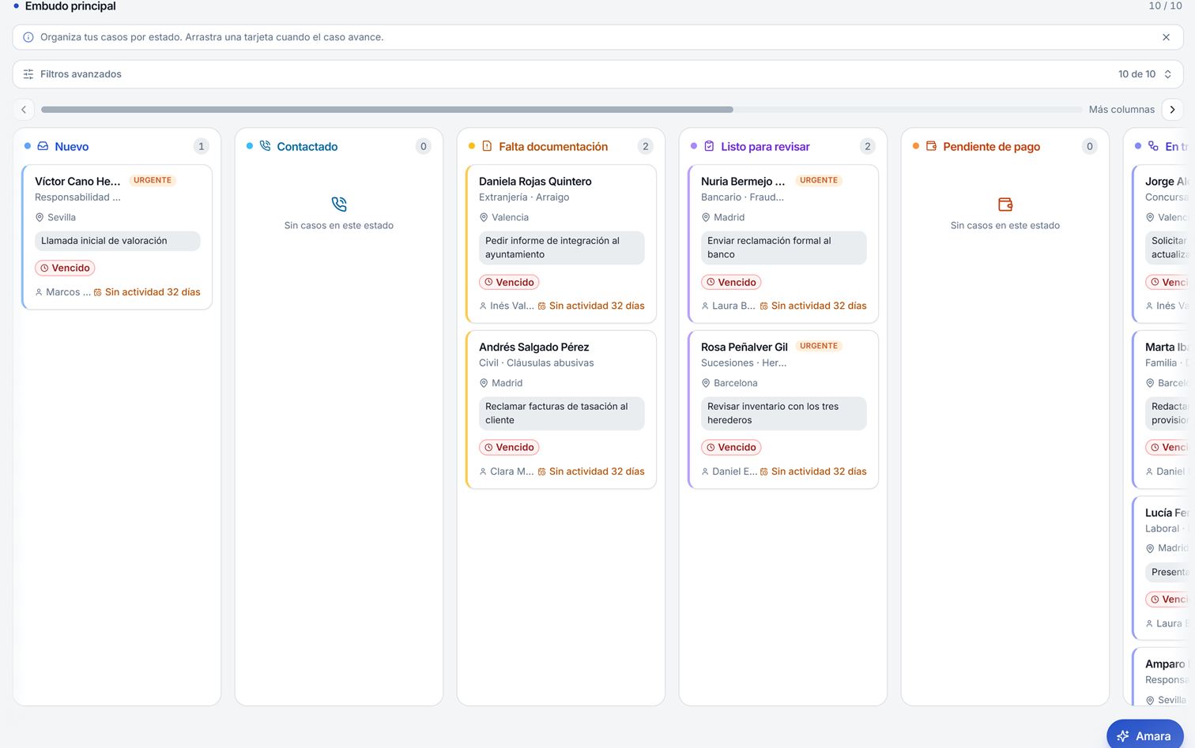Open Nuria Bermejo case card title

coord(743,182)
